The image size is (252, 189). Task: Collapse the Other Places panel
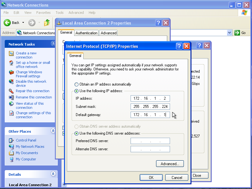[53, 131]
